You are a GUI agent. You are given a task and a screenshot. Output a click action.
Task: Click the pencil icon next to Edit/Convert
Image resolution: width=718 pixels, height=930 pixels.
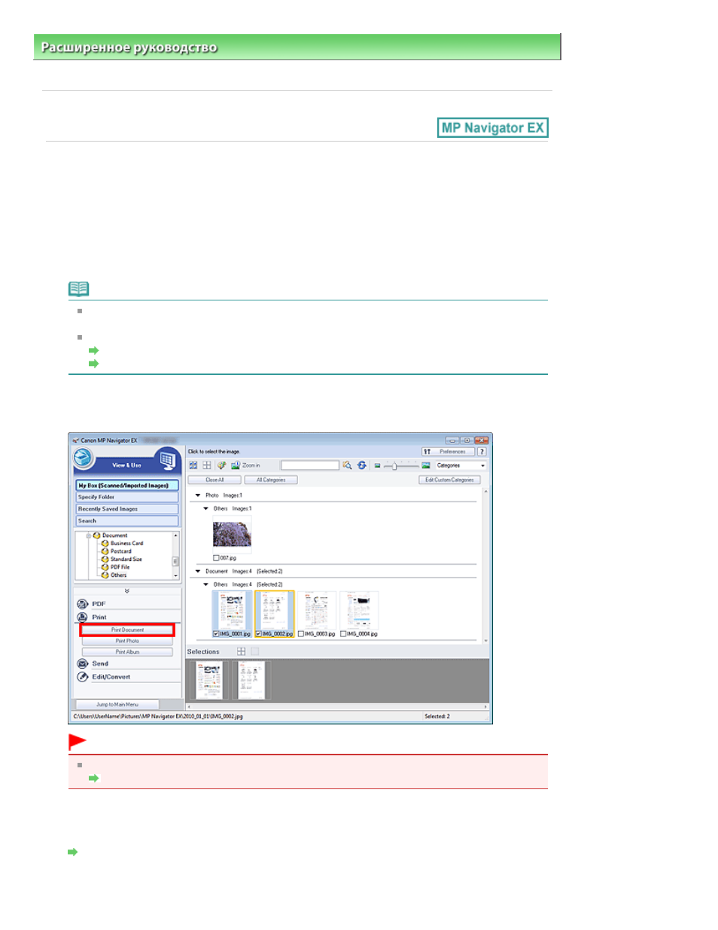tap(83, 676)
